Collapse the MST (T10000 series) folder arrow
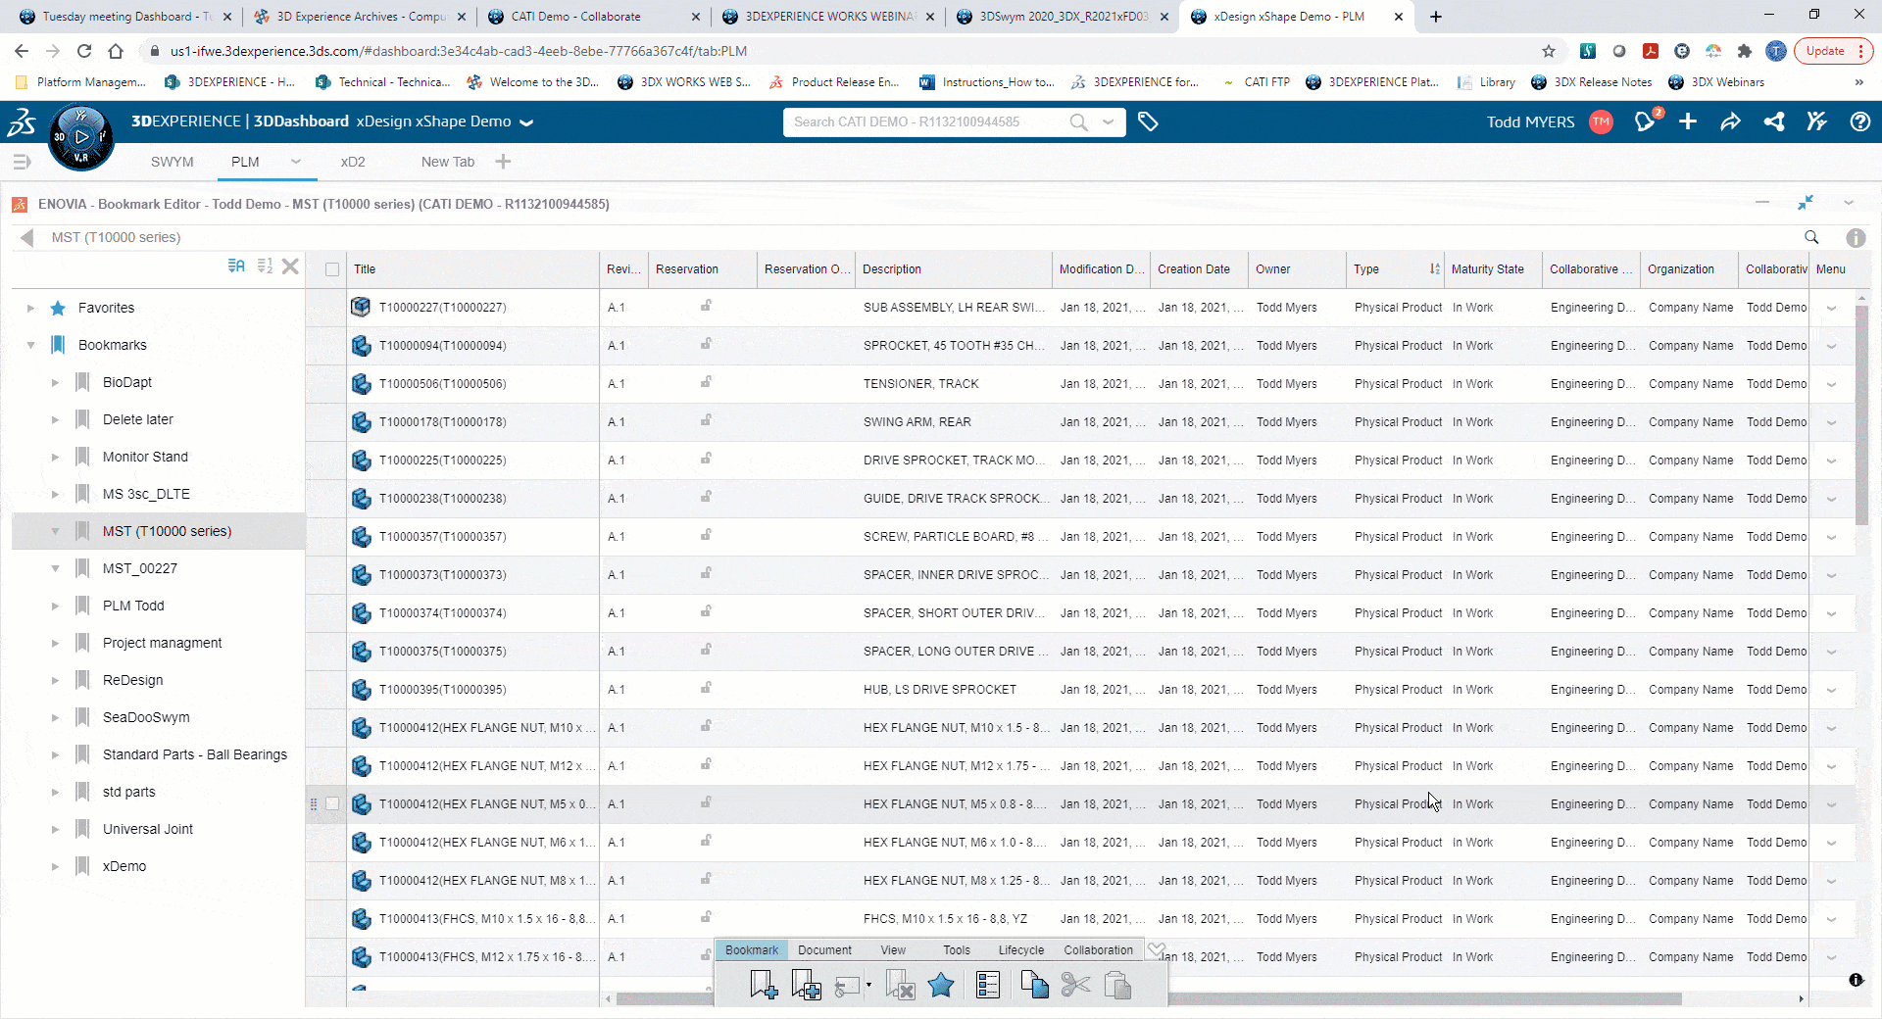This screenshot has height=1019, width=1882. point(55,531)
